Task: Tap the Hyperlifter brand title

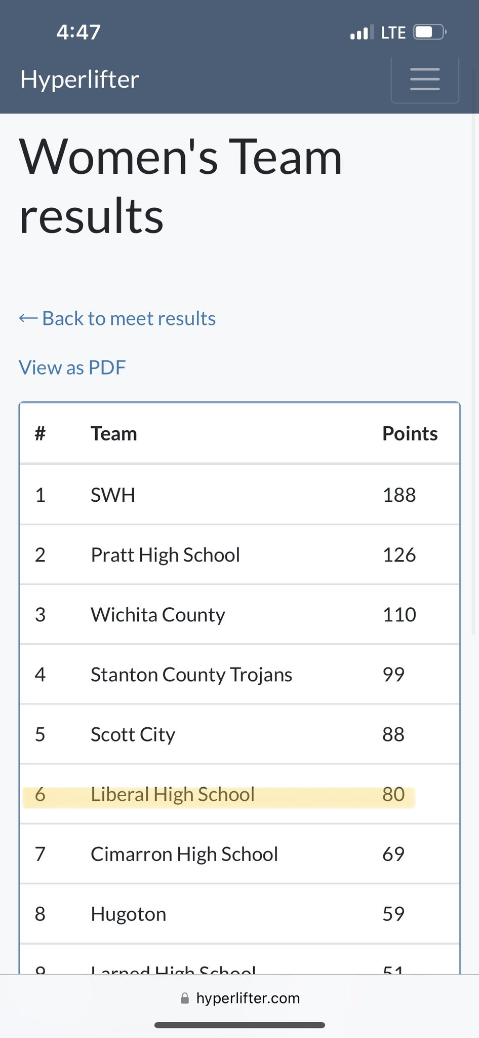Action: click(x=79, y=80)
